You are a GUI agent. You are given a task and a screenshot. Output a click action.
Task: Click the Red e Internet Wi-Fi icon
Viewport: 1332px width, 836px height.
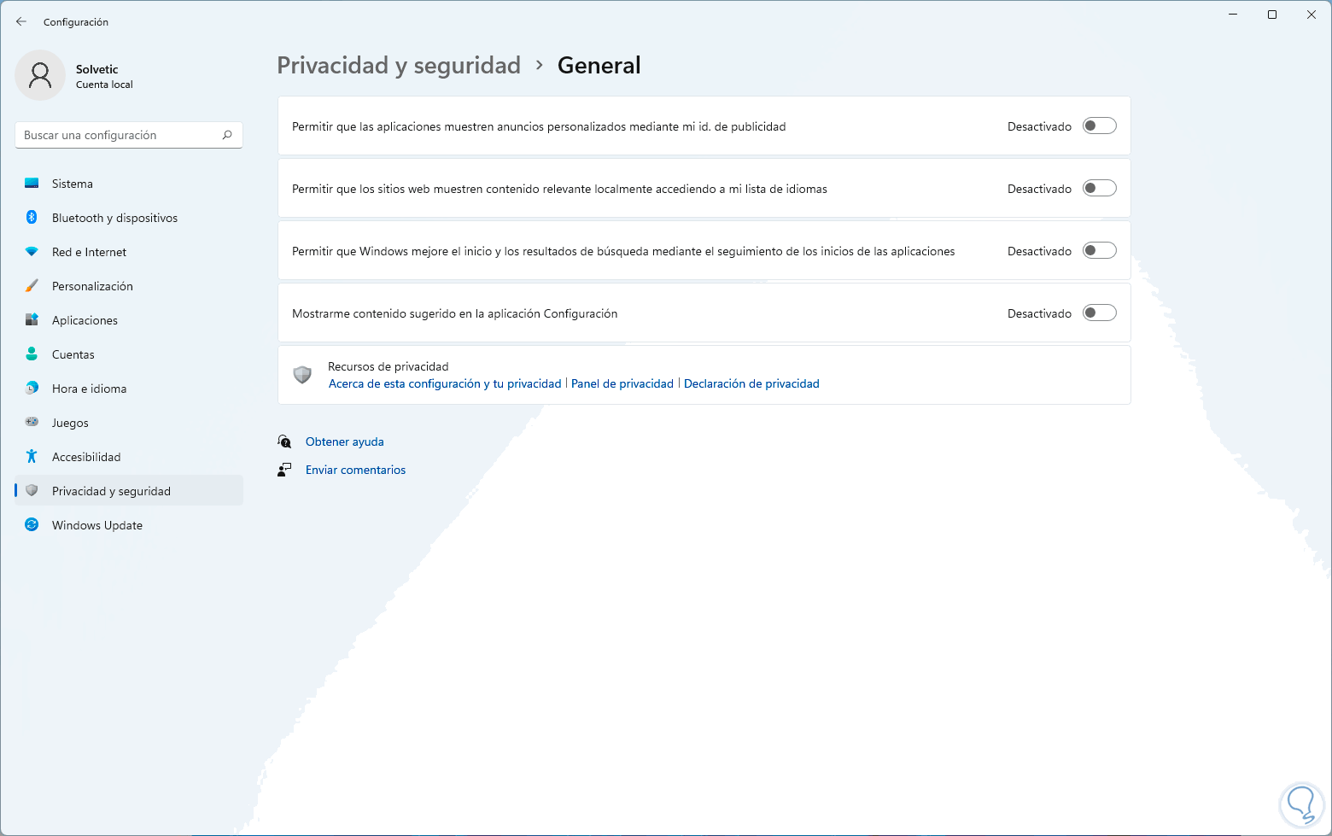point(32,252)
